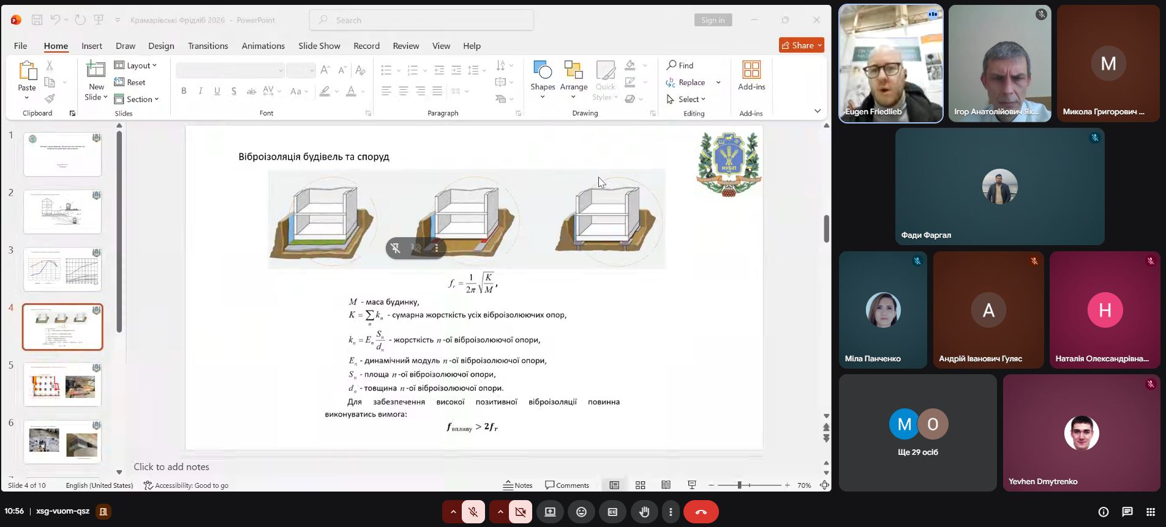Click the present screen button
The image size is (1166, 527).
pyautogui.click(x=550, y=512)
